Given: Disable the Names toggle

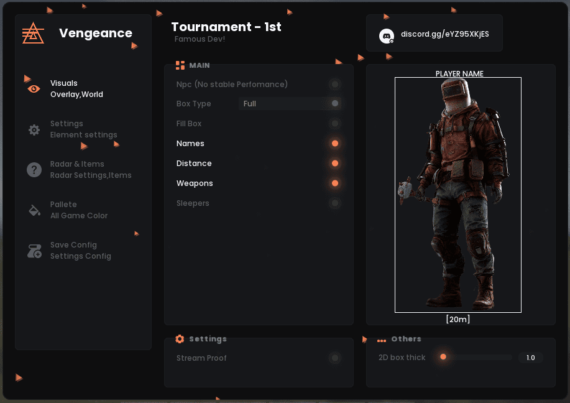Looking at the screenshot, I should click(x=335, y=143).
